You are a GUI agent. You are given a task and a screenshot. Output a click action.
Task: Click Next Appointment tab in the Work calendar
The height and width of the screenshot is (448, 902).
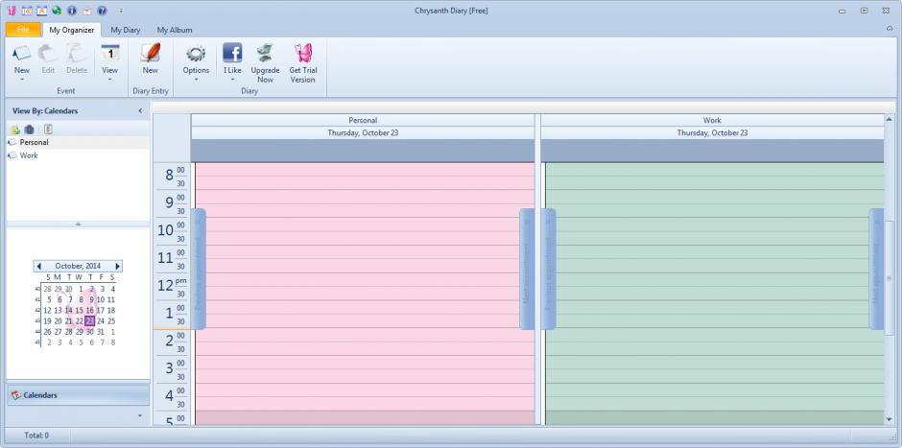point(876,270)
